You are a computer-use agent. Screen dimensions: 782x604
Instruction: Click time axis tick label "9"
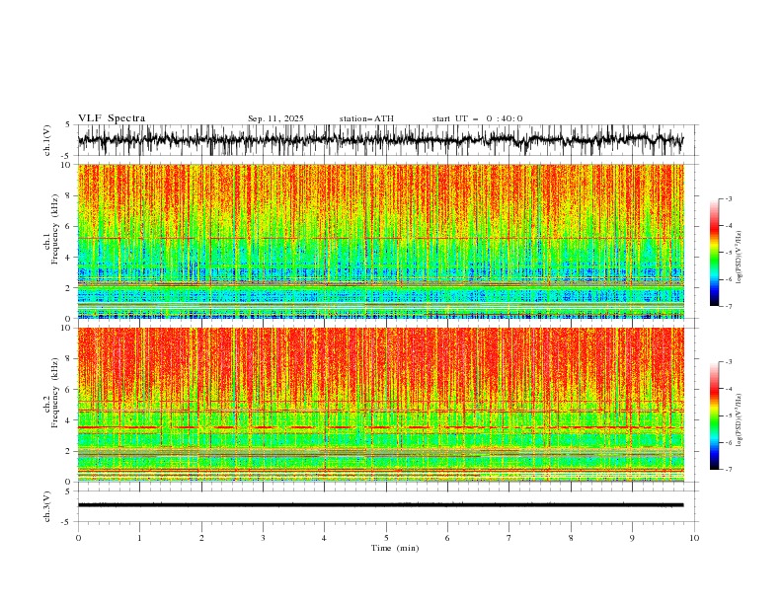click(x=632, y=538)
